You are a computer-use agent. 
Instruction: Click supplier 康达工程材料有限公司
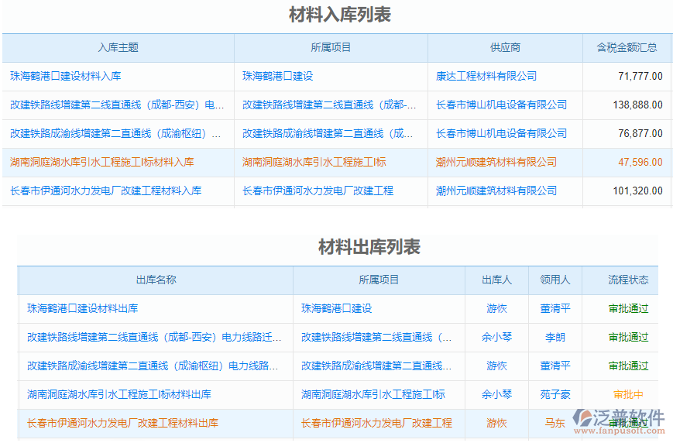[486, 77]
